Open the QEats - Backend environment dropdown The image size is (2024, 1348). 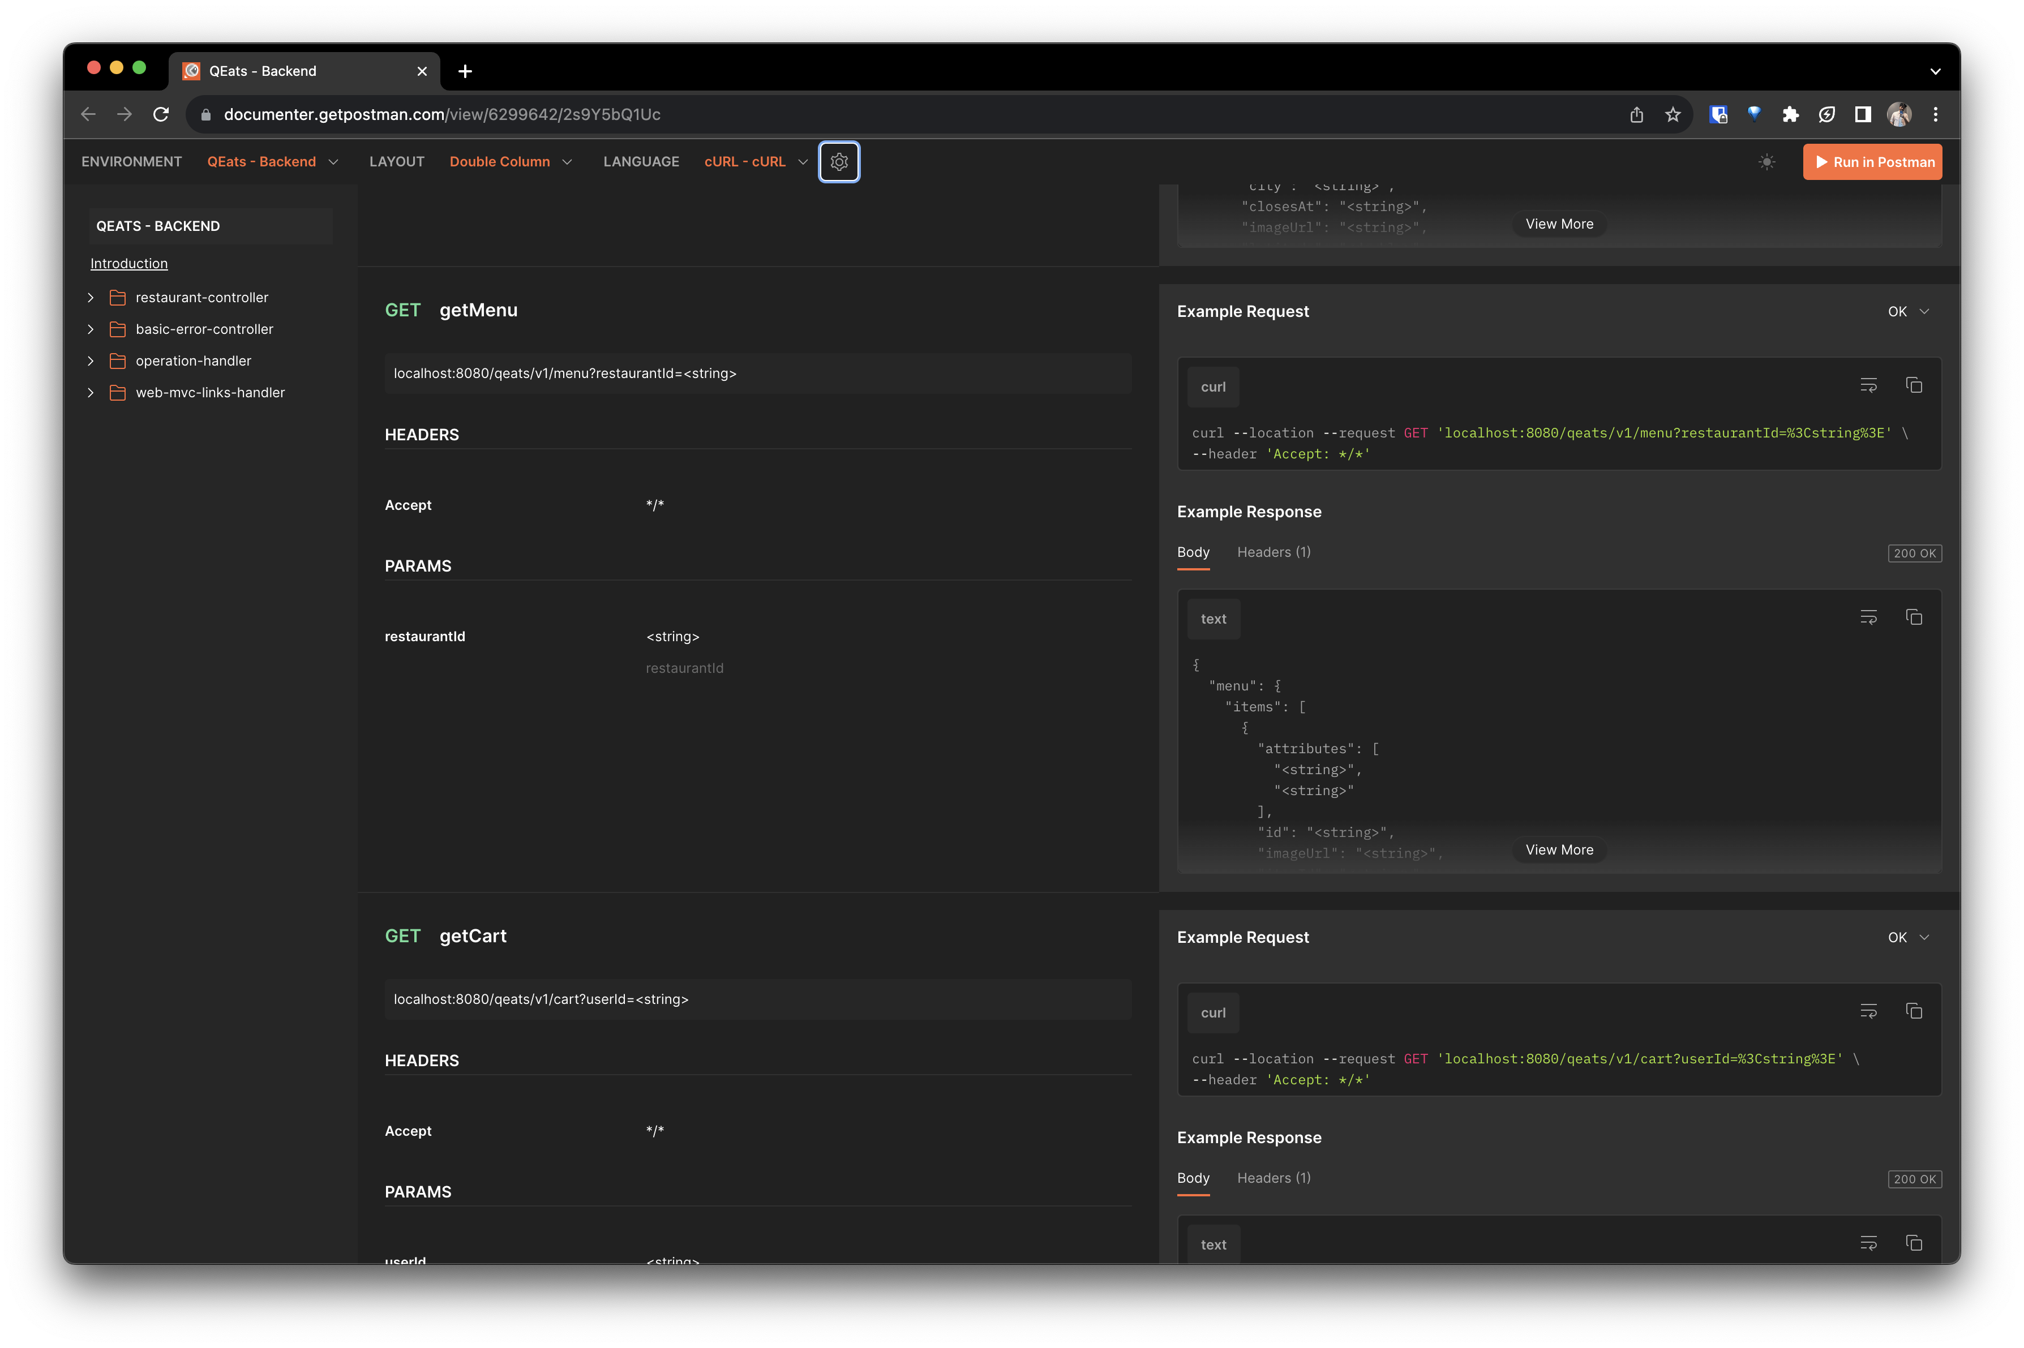click(273, 162)
